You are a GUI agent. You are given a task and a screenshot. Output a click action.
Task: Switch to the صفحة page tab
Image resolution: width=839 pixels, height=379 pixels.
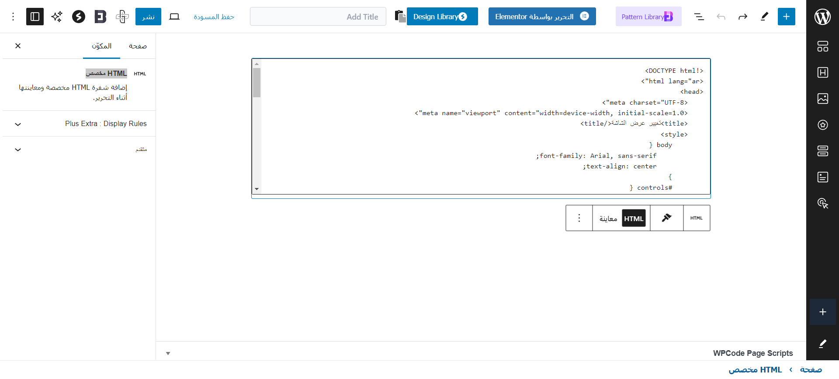138,46
